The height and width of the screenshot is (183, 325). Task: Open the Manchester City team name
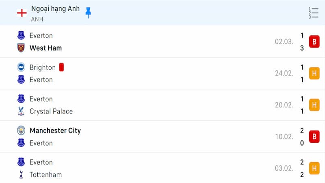[x=55, y=131]
